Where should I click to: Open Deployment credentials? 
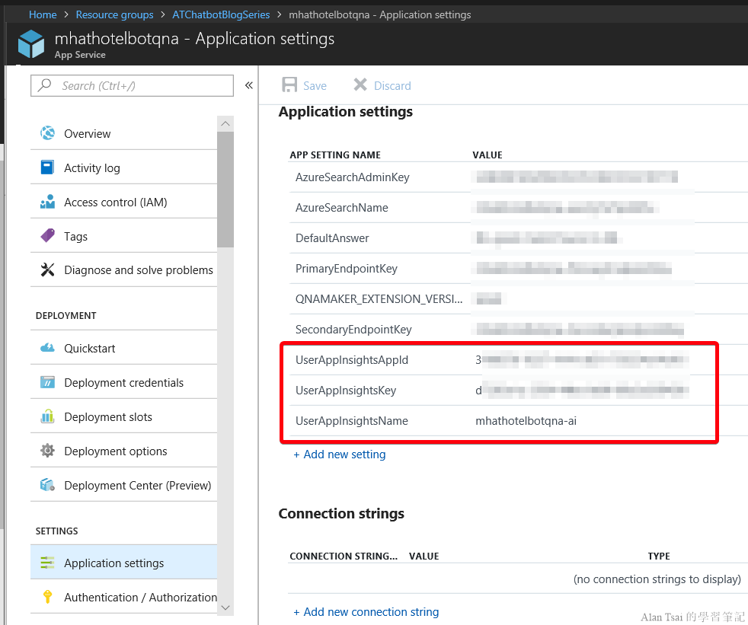123,382
